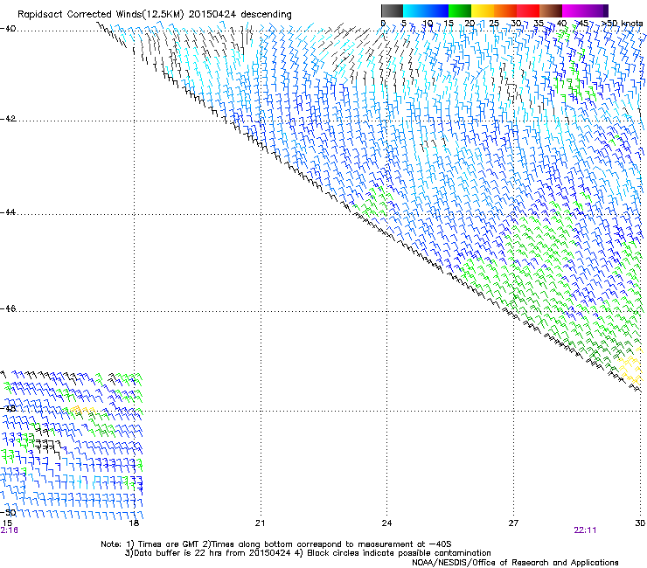The width and height of the screenshot is (647, 568).
Task: Click the -50 latitude axis label
Action: [8, 512]
